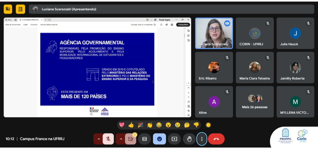Unmute the microphone in the call bar
This screenshot has height=149, width=318.
[x=108, y=139]
